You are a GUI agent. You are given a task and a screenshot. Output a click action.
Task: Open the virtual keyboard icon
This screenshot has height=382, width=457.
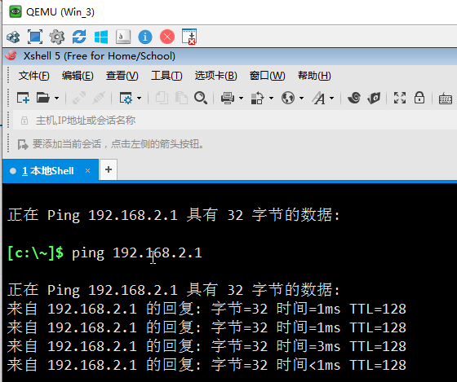[446, 99]
